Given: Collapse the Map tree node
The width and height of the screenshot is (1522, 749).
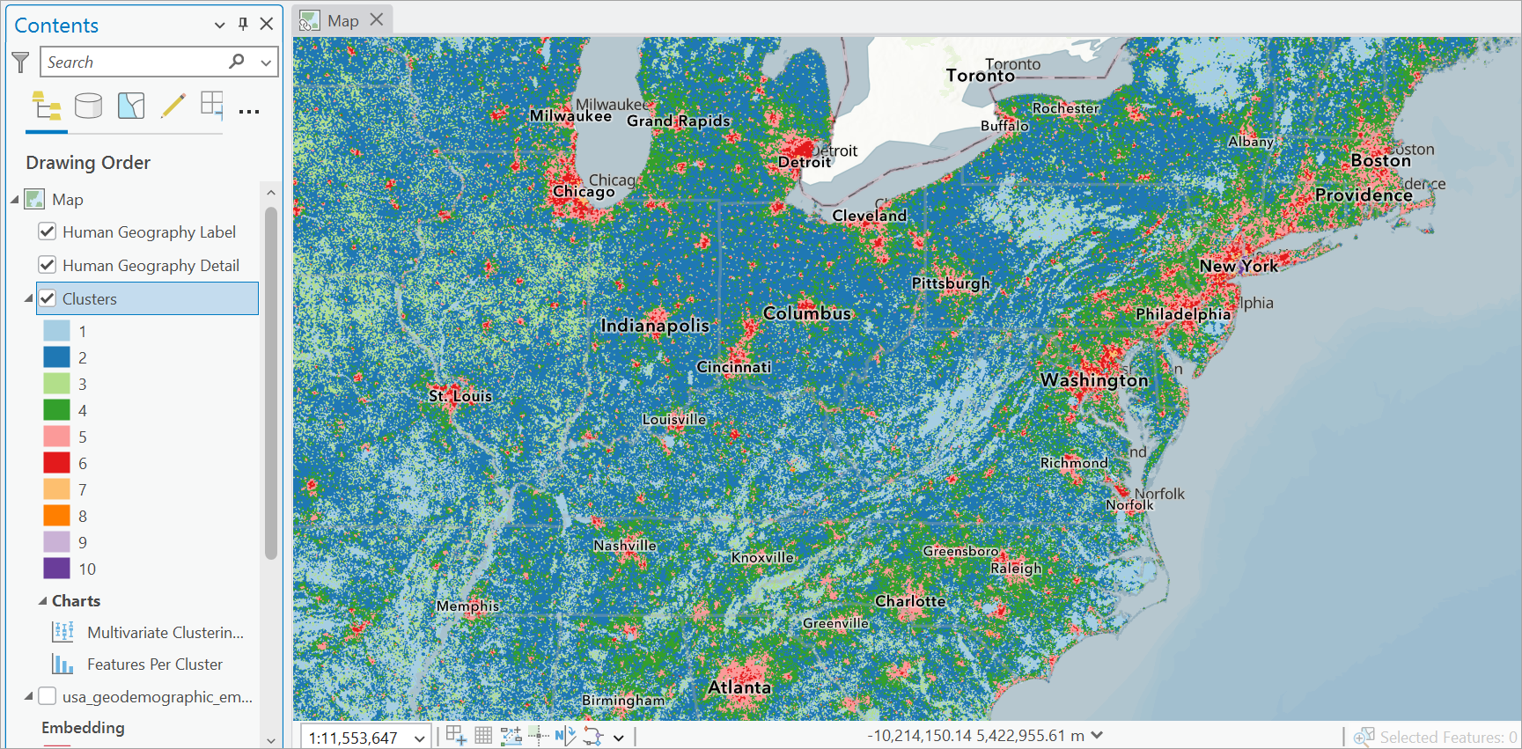Looking at the screenshot, I should click(x=15, y=200).
